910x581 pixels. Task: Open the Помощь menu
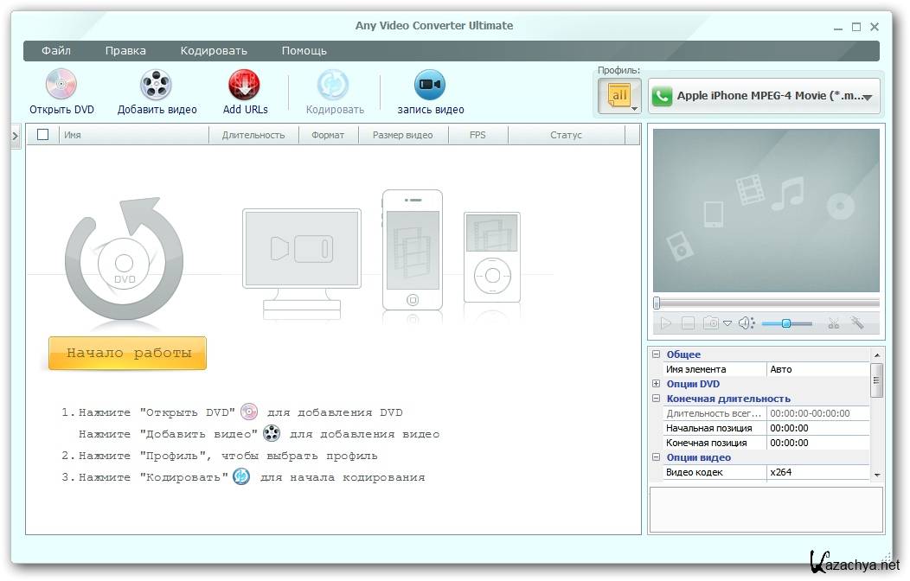(x=304, y=51)
